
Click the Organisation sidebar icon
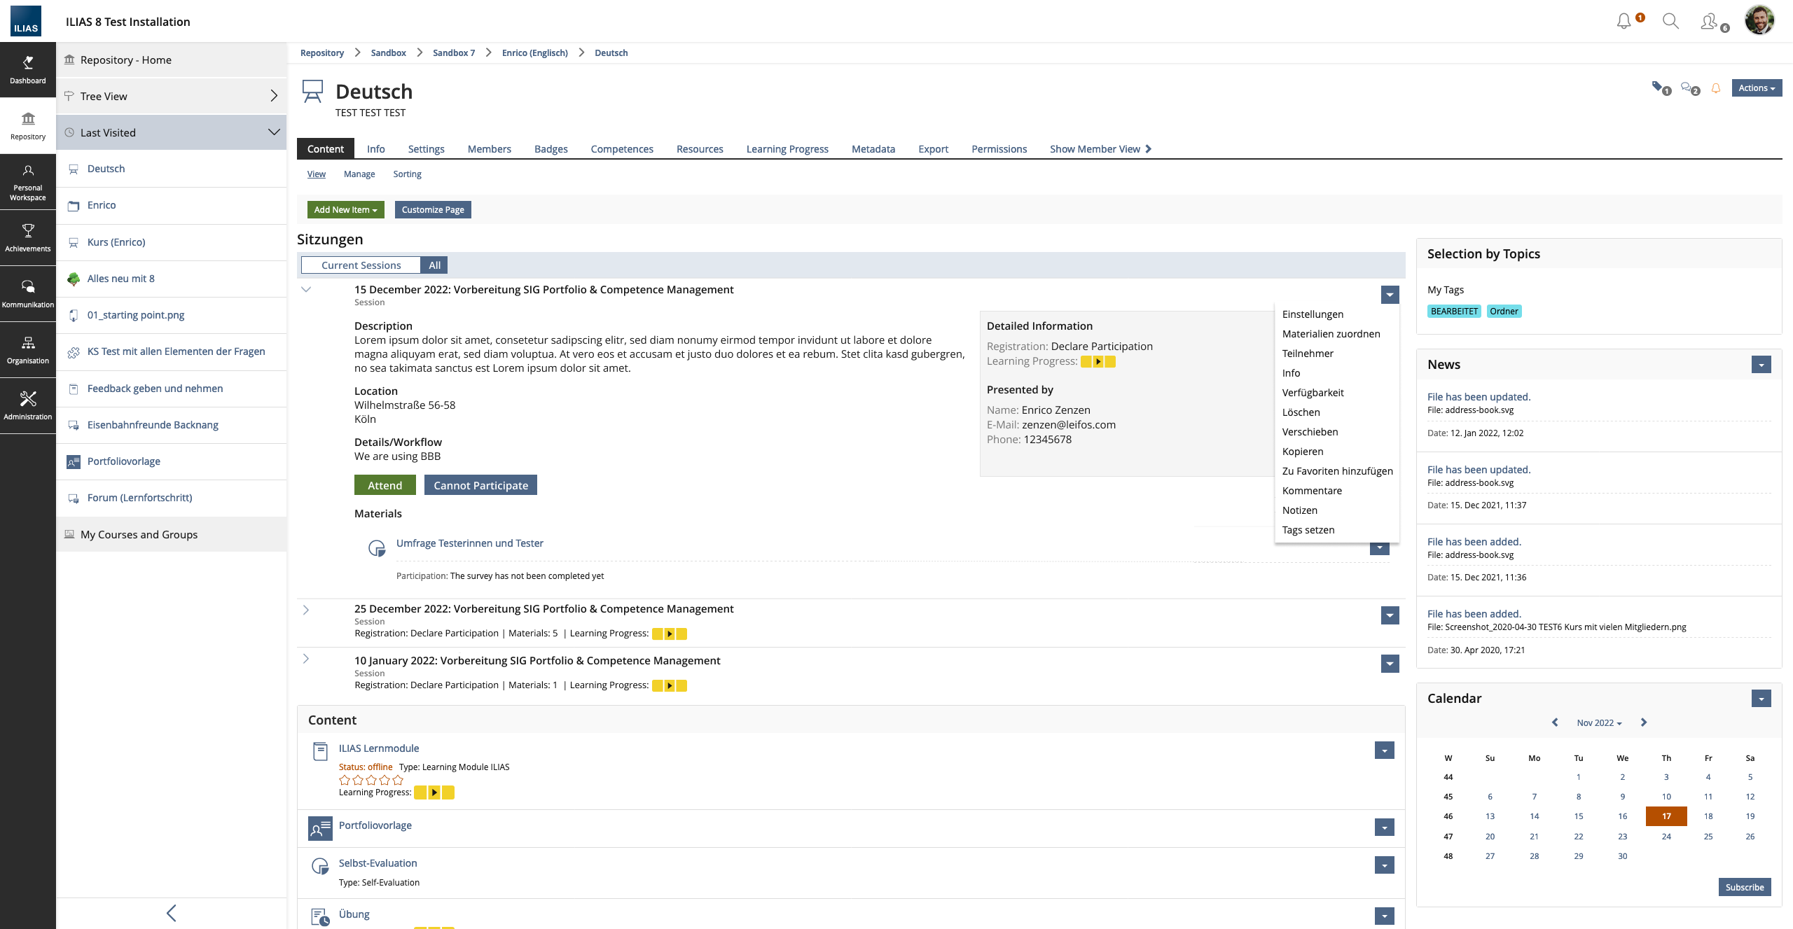click(x=28, y=349)
